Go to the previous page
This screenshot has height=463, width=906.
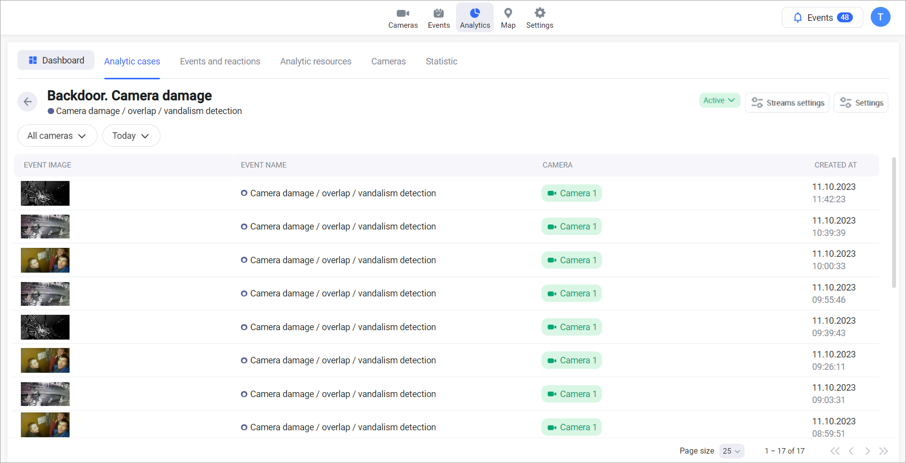851,451
